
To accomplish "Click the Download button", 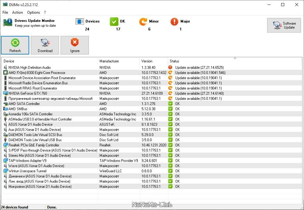I will [x=45, y=45].
